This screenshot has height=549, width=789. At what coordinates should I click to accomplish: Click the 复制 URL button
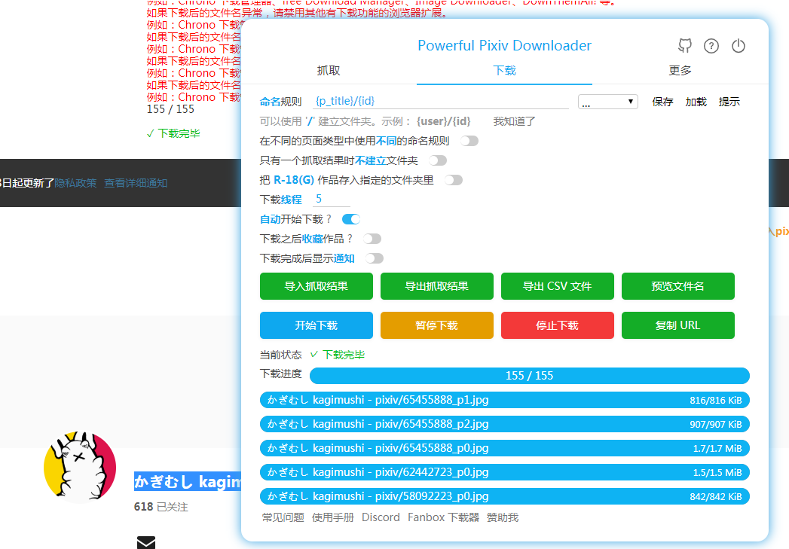[677, 325]
